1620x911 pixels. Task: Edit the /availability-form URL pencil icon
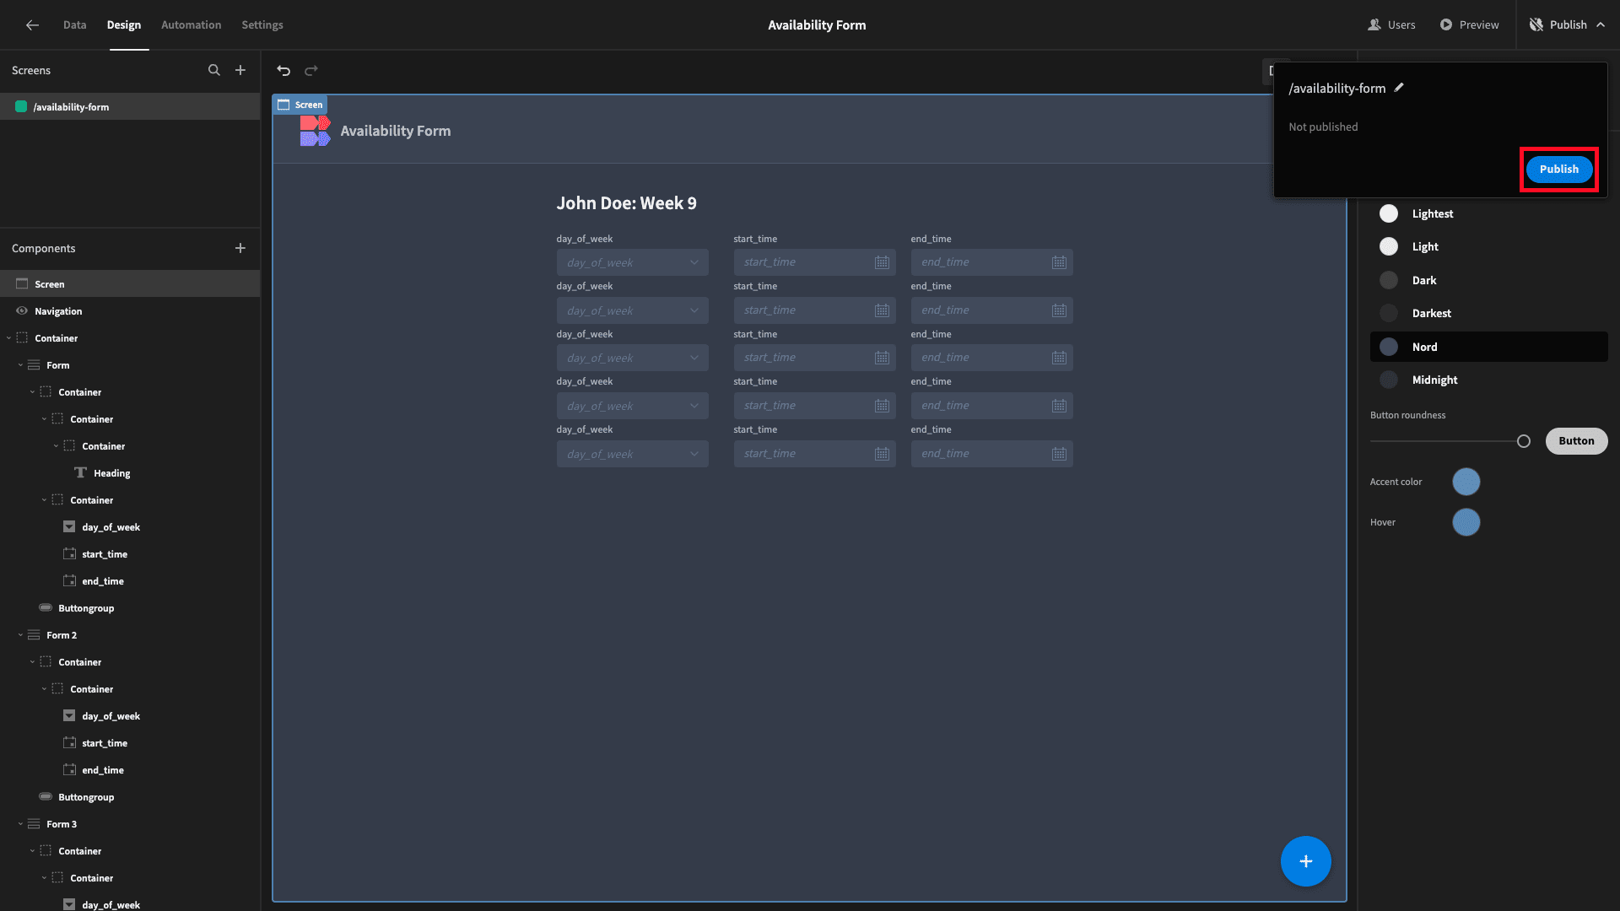pos(1399,87)
